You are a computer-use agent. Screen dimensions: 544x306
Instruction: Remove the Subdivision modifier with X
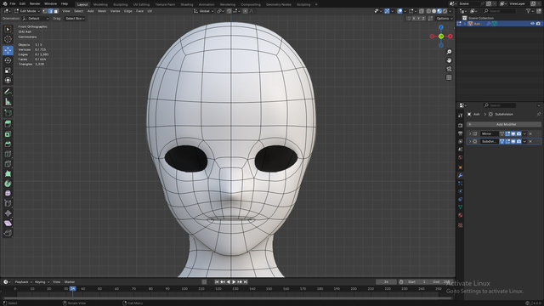tap(530, 142)
